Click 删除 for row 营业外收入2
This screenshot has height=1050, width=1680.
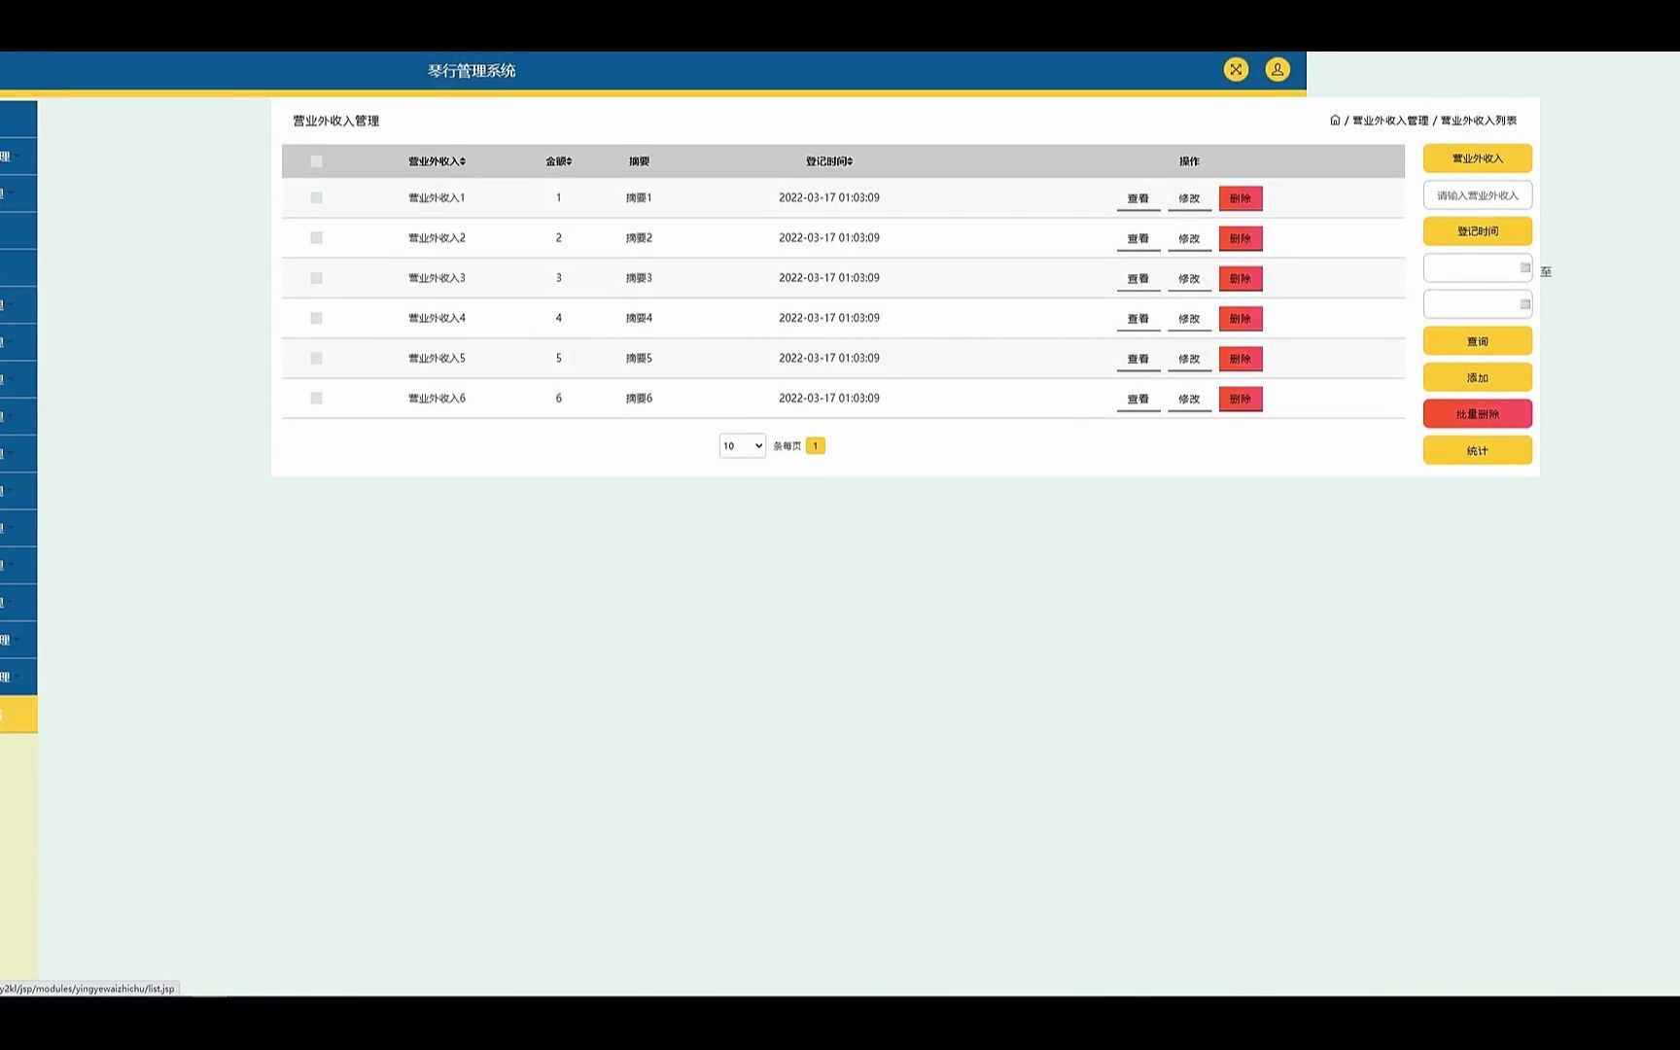(1241, 238)
